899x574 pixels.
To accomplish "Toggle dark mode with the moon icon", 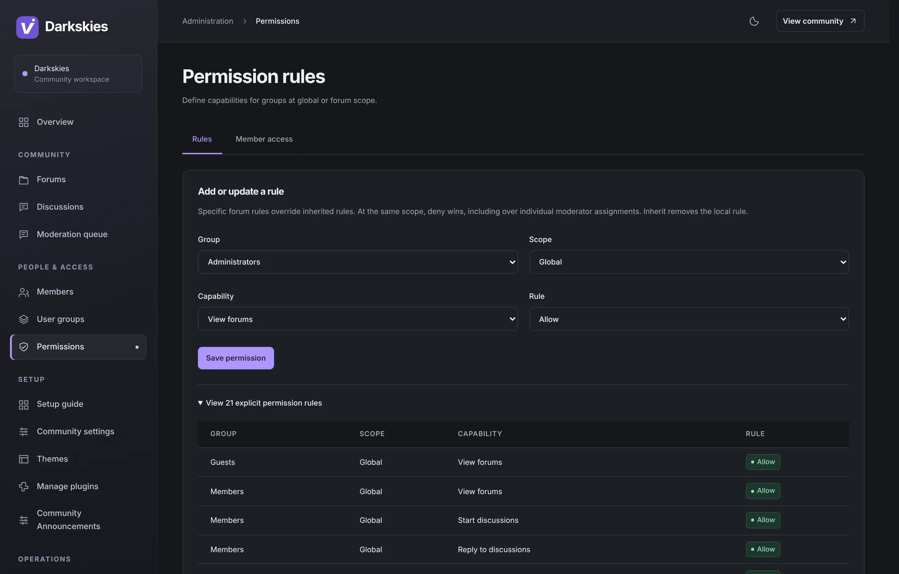I will pos(754,21).
